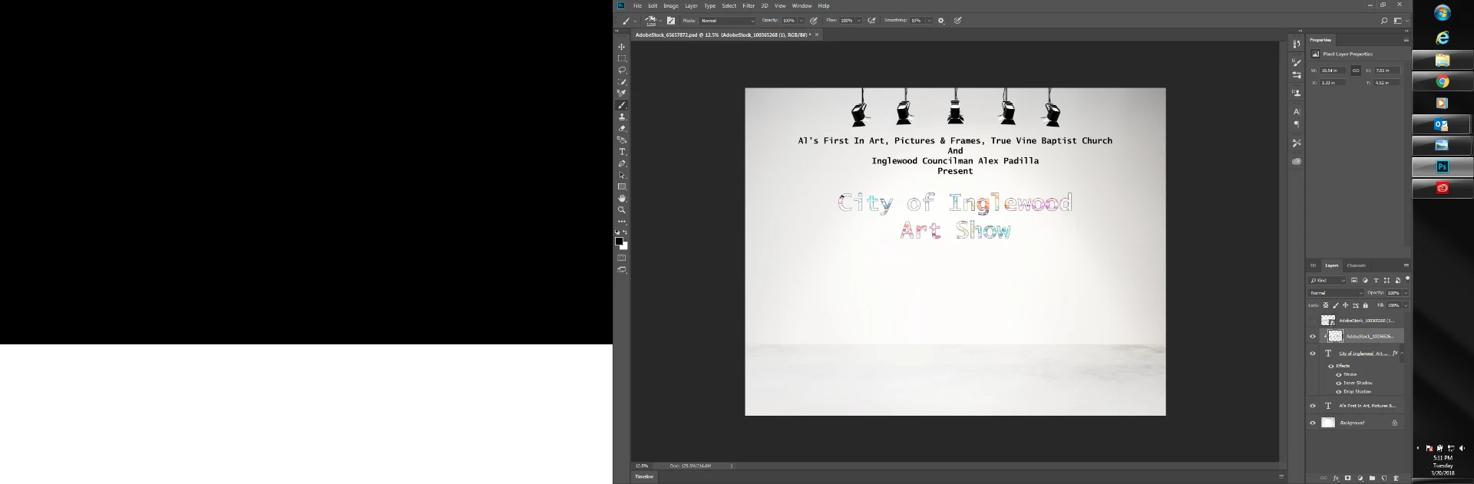
Task: Click the Add layer style fx icon
Action: tap(1337, 478)
